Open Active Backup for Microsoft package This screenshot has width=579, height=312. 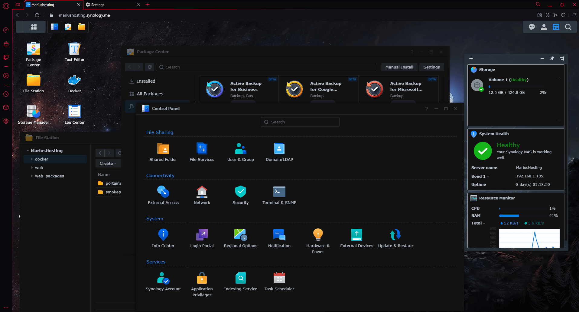tap(398, 89)
